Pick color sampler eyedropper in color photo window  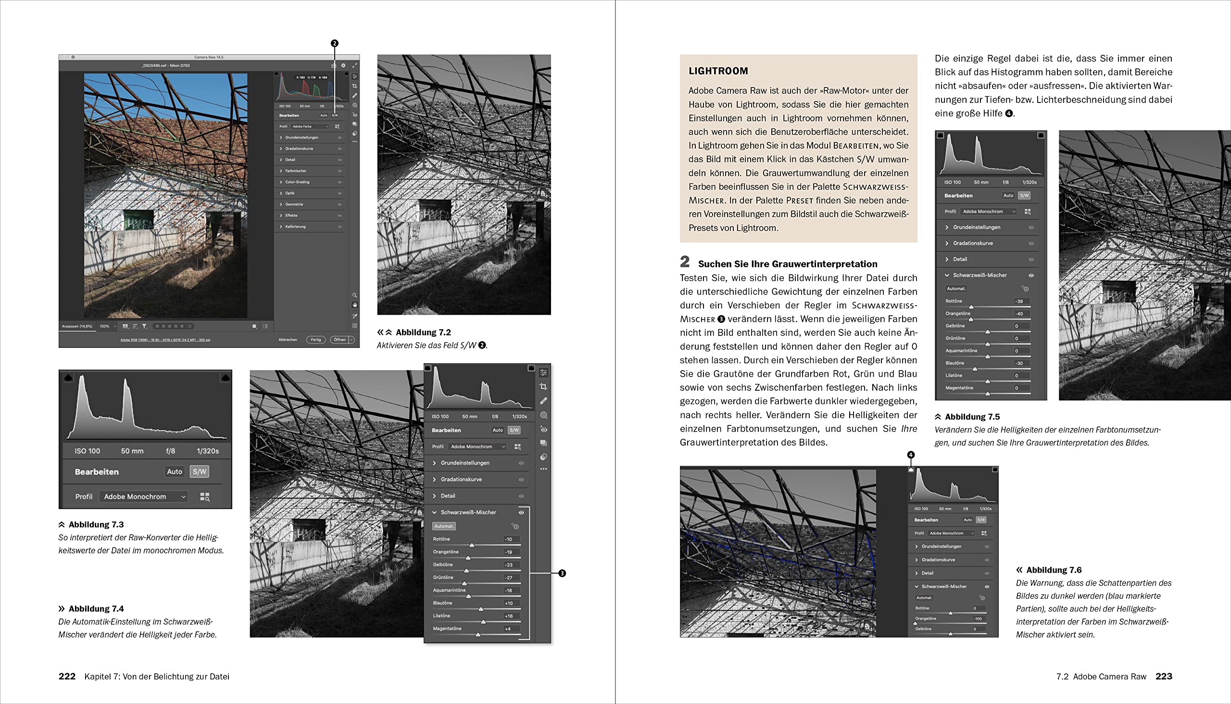354,316
